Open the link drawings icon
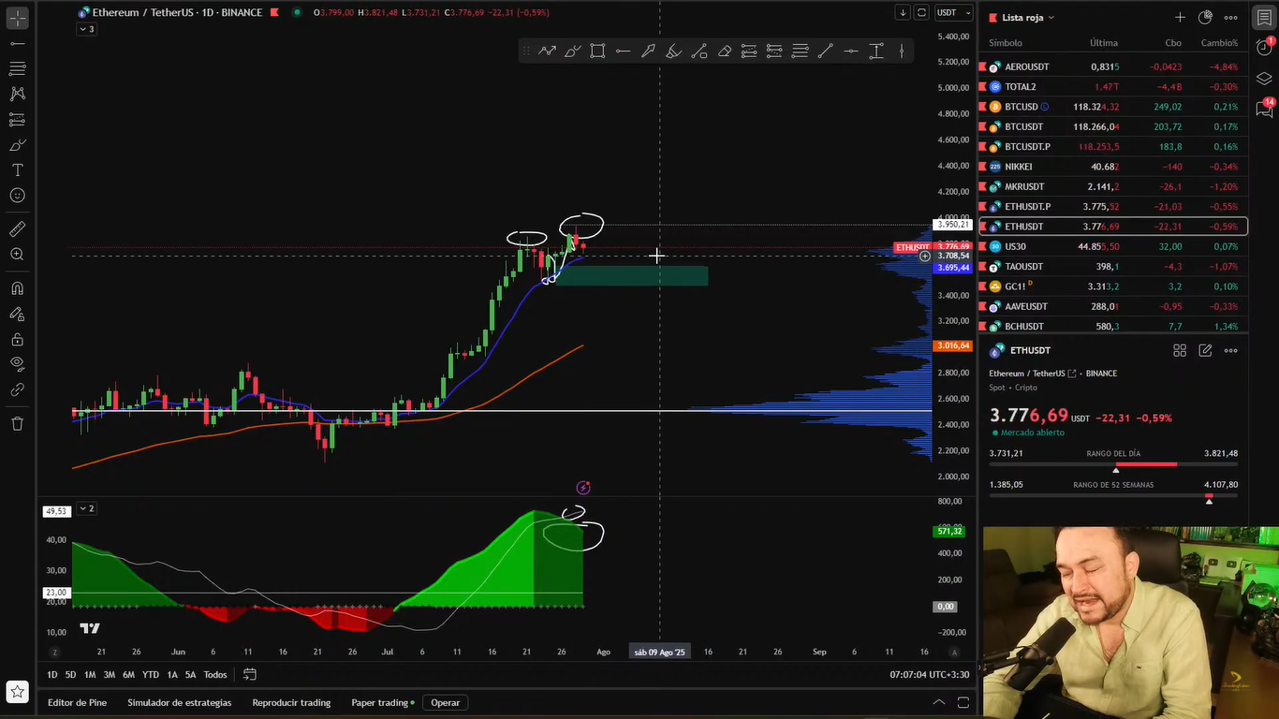The height and width of the screenshot is (719, 1279). (x=17, y=389)
